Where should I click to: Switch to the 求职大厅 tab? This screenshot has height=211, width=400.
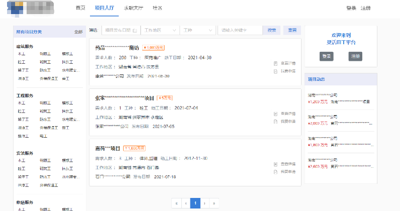(x=133, y=8)
